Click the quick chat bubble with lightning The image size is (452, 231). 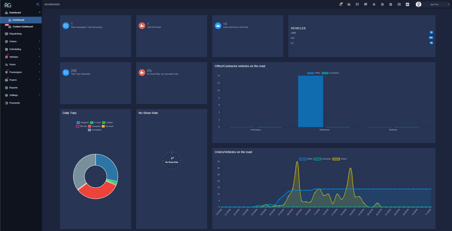click(x=357, y=4)
